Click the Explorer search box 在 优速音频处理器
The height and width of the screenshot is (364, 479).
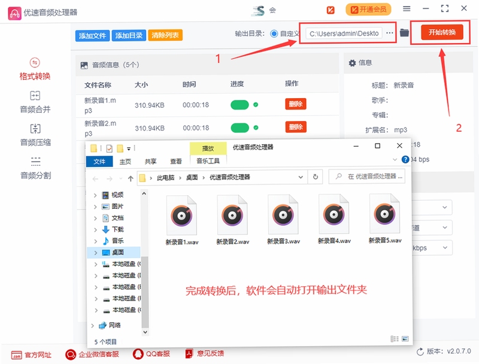(367, 177)
